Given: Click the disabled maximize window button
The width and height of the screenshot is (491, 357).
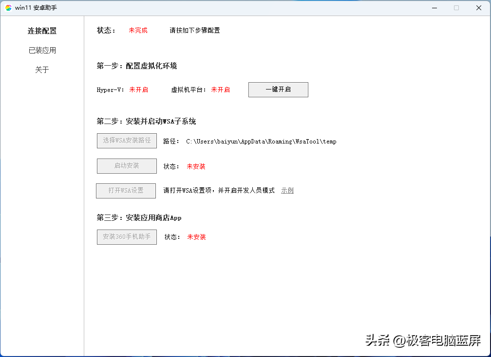Looking at the screenshot, I should click(456, 8).
